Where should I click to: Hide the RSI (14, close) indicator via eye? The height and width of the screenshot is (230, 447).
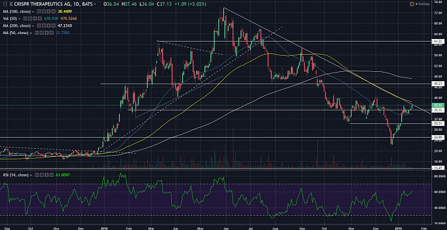click(37, 175)
